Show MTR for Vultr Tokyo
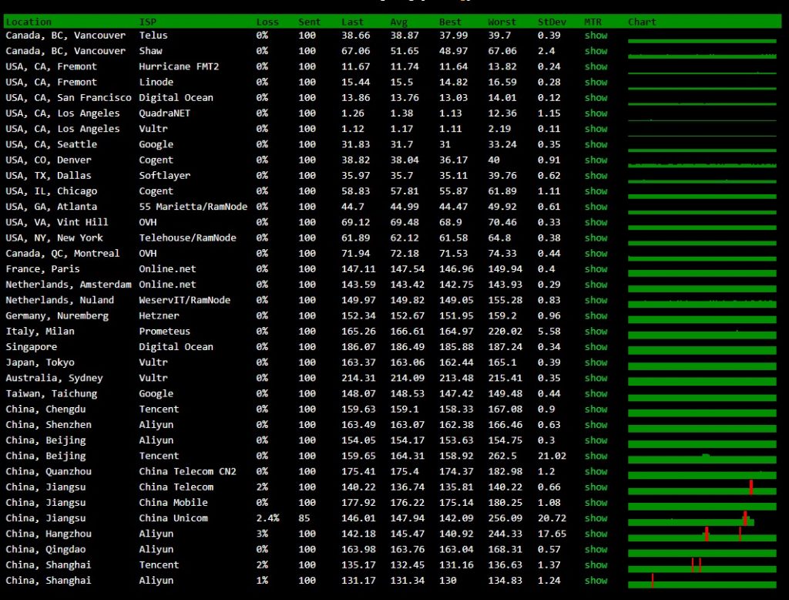This screenshot has width=789, height=600. pyautogui.click(x=596, y=362)
